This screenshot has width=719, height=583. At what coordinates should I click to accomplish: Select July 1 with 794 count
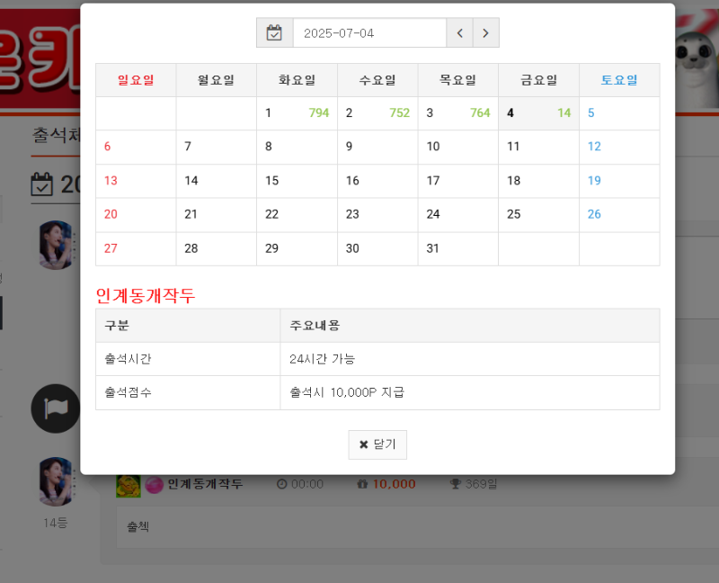point(297,113)
